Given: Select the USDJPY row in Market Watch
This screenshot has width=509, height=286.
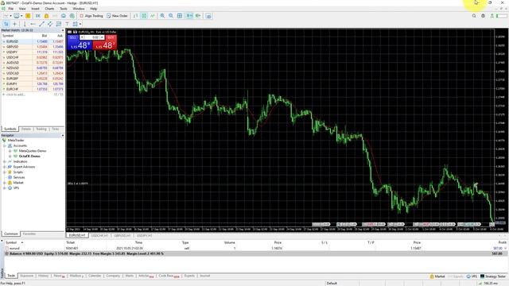Looking at the screenshot, I should 33,52.
